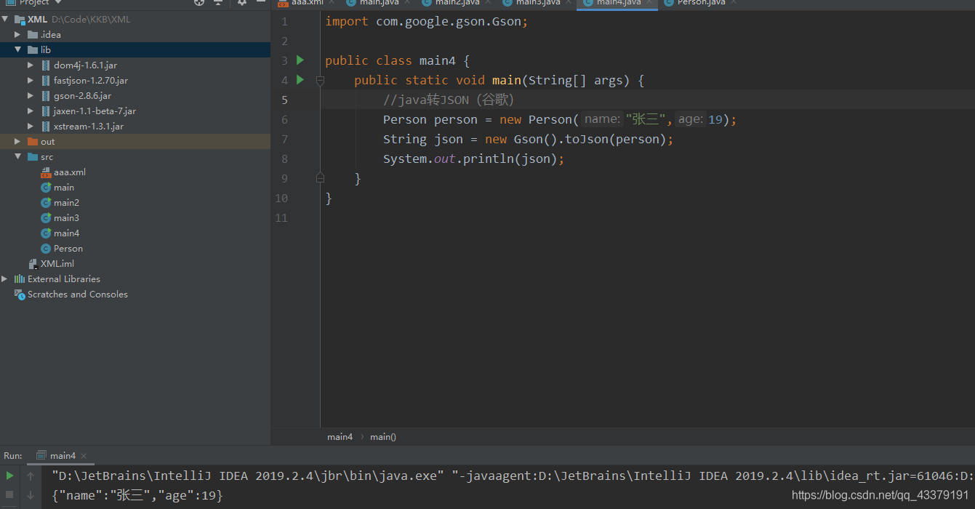Click JSON output {"name":"张三","age":19}

137,495
